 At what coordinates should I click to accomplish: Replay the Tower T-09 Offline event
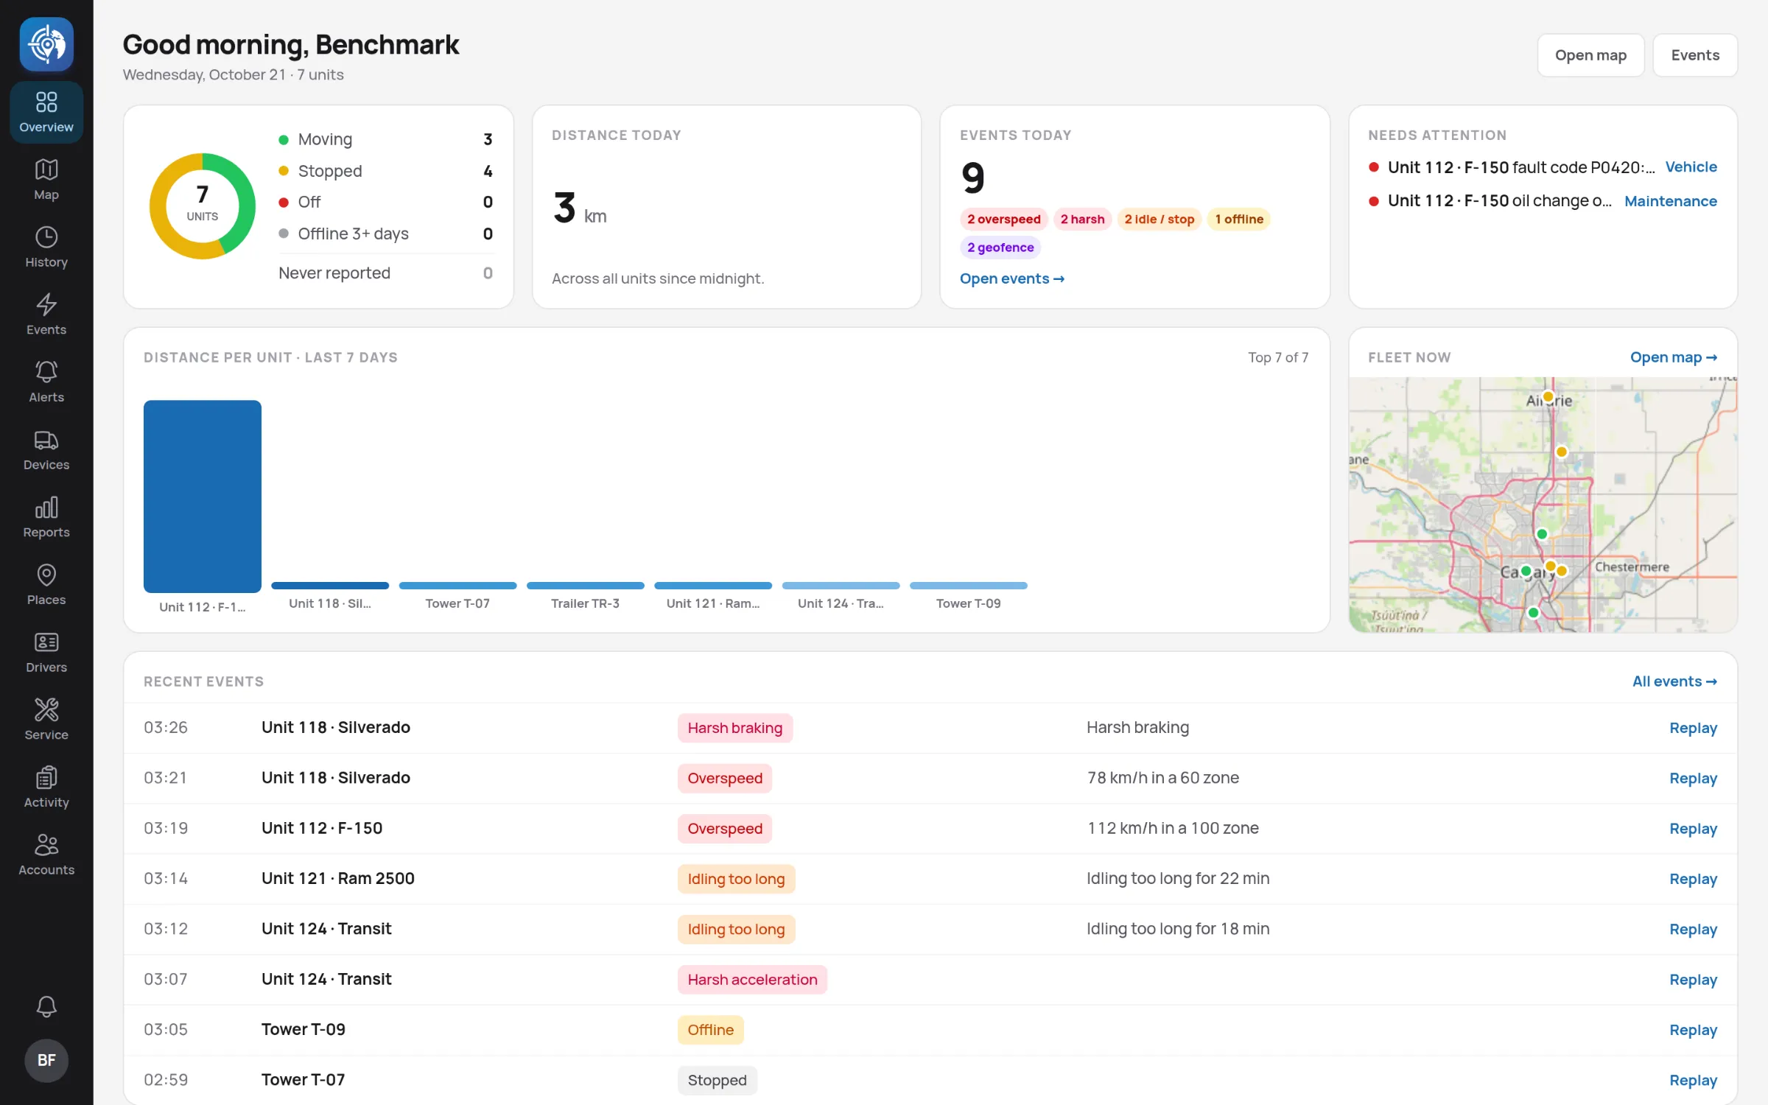click(x=1693, y=1030)
